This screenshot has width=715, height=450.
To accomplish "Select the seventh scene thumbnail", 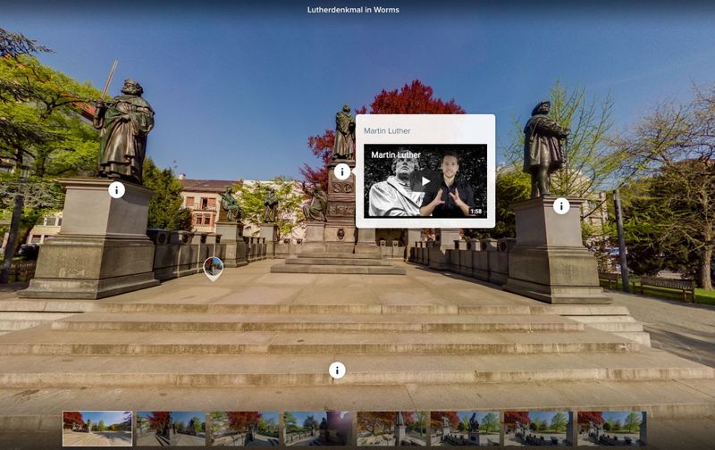I will coord(539,429).
